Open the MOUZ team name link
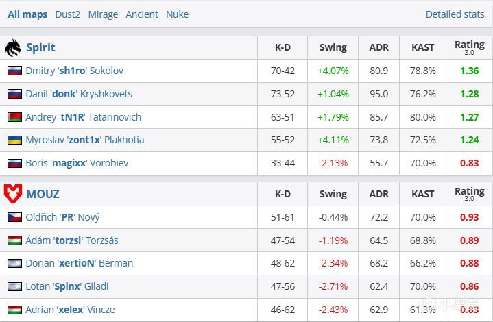Screen dimensions: 493x322 [43, 194]
